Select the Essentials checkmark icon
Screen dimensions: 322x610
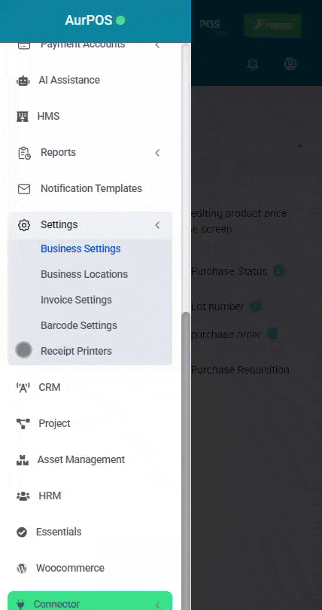22,532
